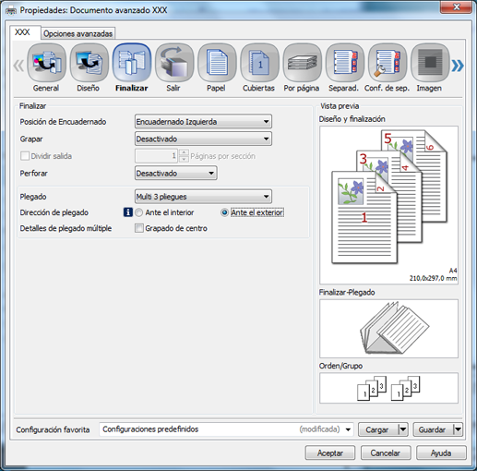Open the Plegado dropdown list
477x471 pixels.
coord(203,197)
